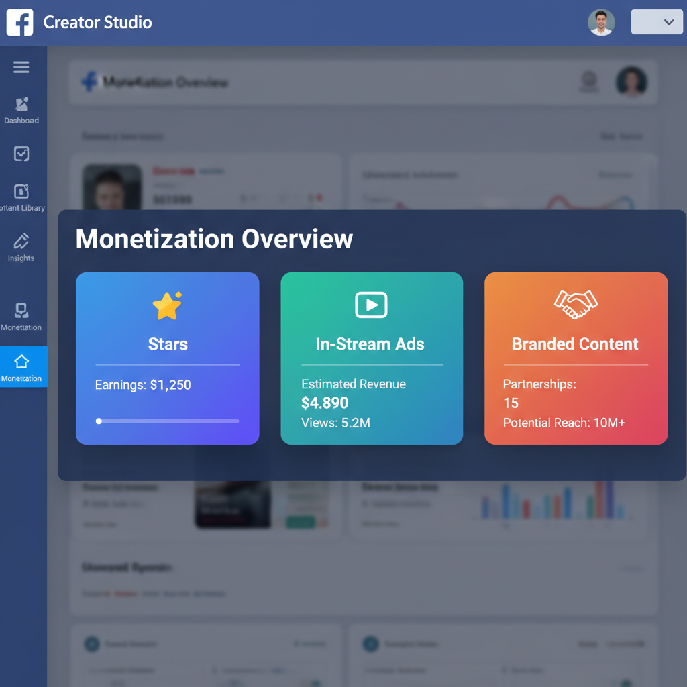The width and height of the screenshot is (687, 687).
Task: Click the Partnerships 15 value
Action: [511, 403]
